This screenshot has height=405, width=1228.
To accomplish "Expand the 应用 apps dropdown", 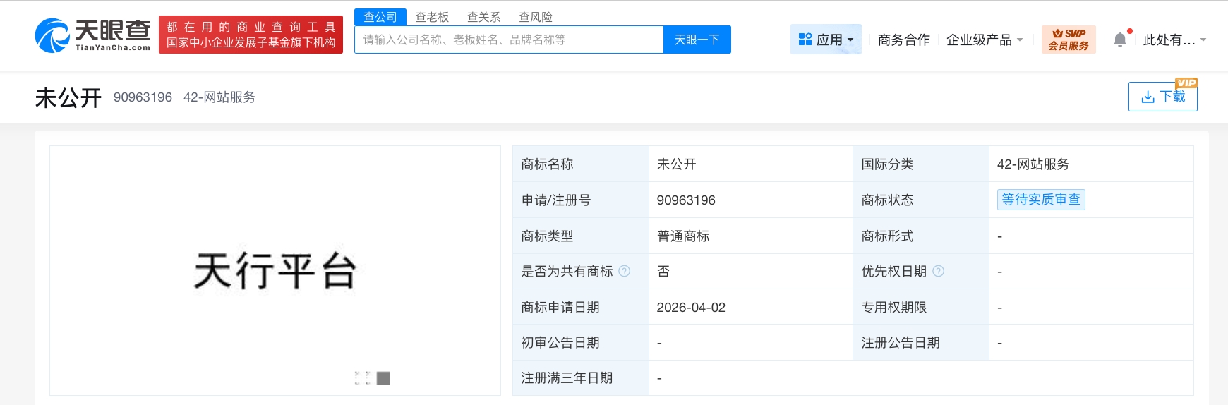I will 826,40.
